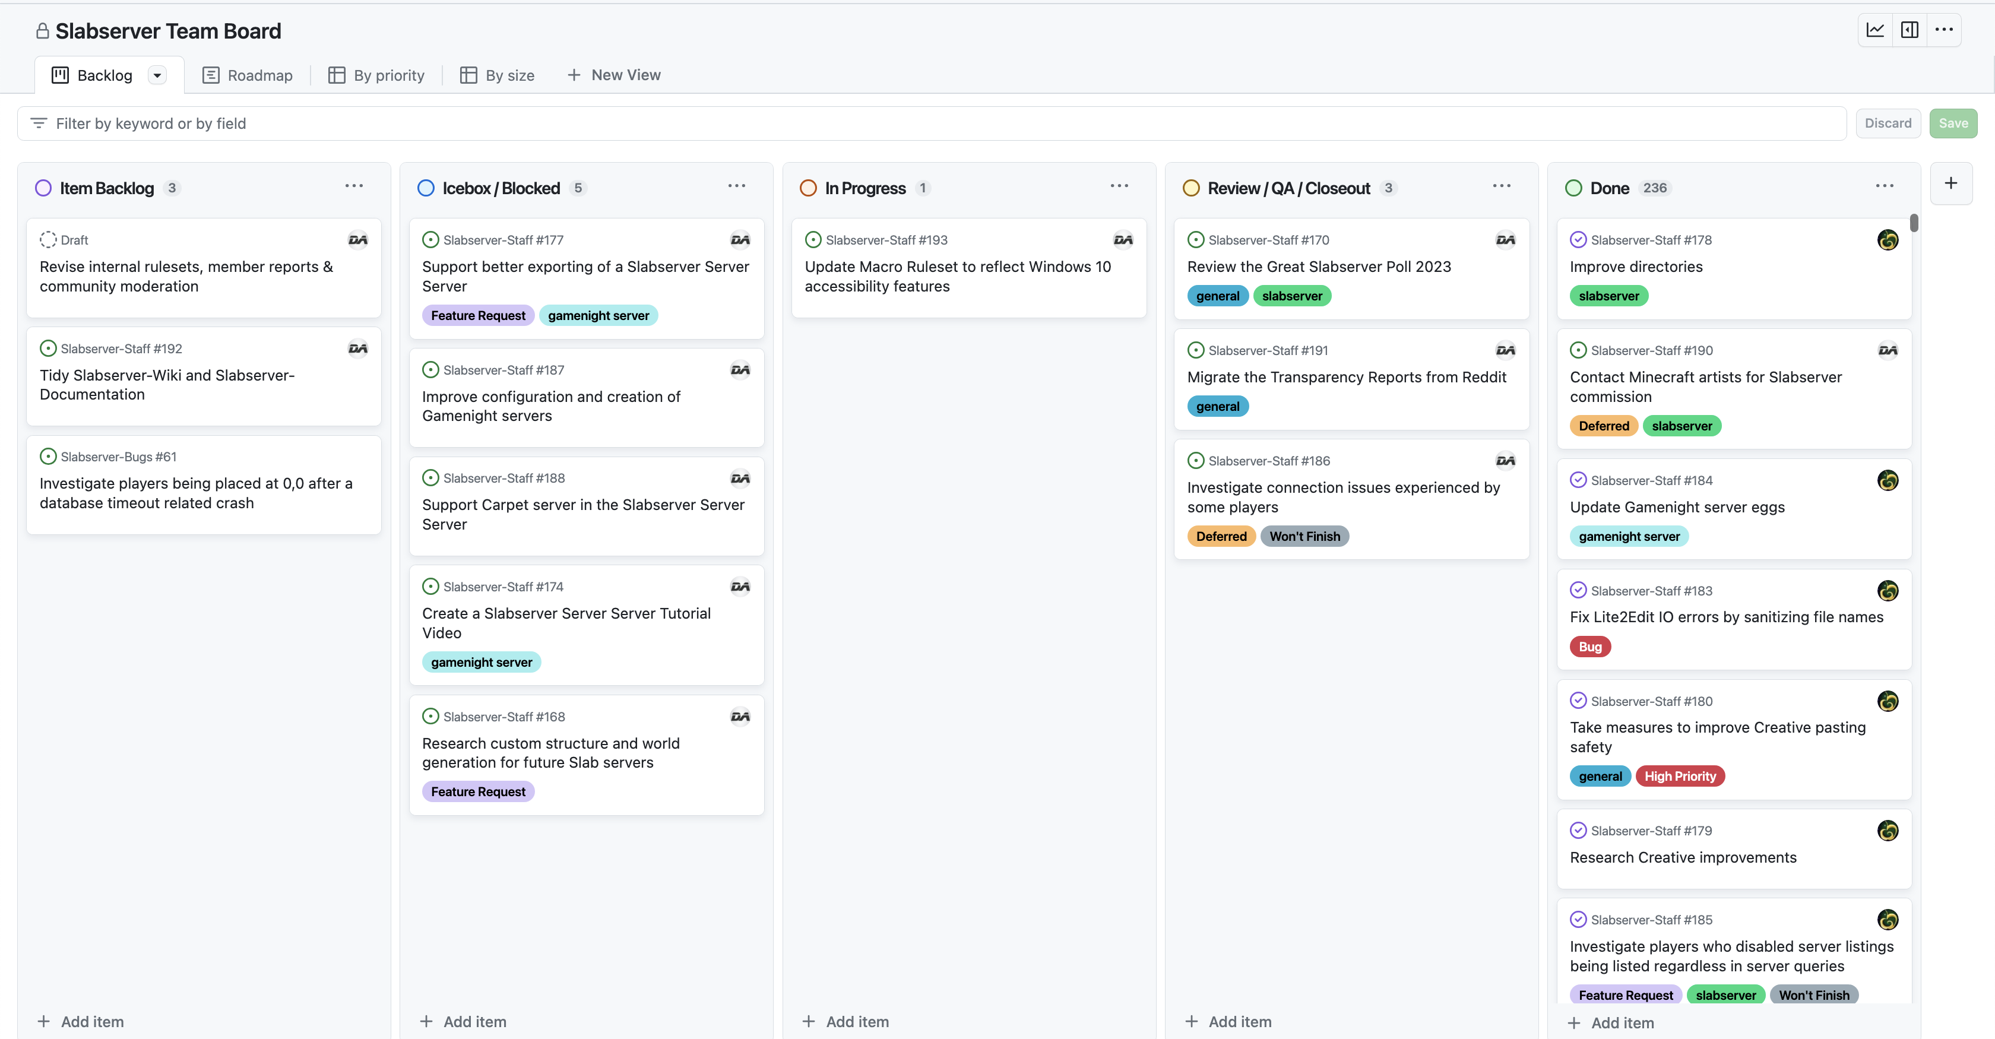Click the plus icon to add new column

click(x=1951, y=183)
